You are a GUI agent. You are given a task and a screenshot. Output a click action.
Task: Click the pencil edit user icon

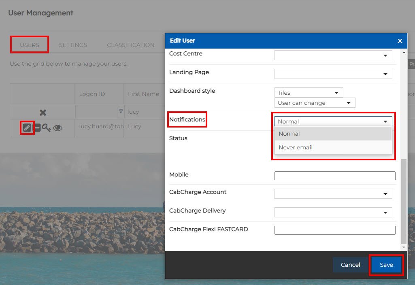pyautogui.click(x=27, y=128)
